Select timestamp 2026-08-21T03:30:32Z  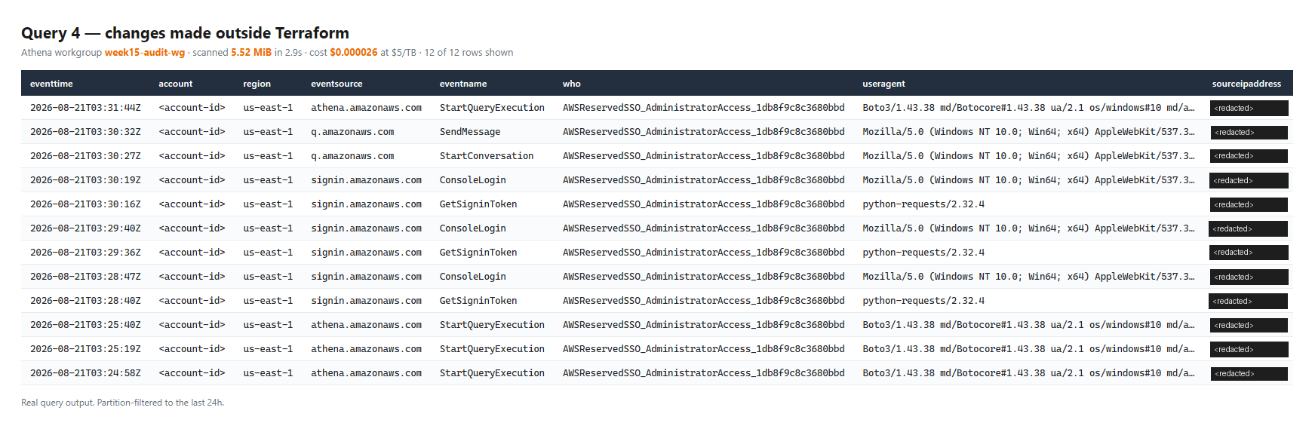[85, 132]
